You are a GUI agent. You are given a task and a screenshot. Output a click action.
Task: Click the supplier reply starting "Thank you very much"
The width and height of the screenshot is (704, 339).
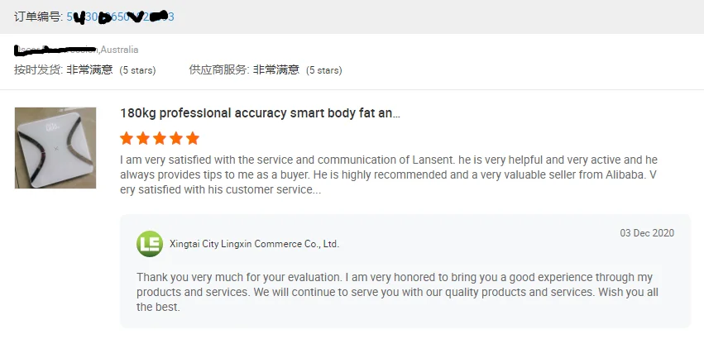(x=394, y=291)
